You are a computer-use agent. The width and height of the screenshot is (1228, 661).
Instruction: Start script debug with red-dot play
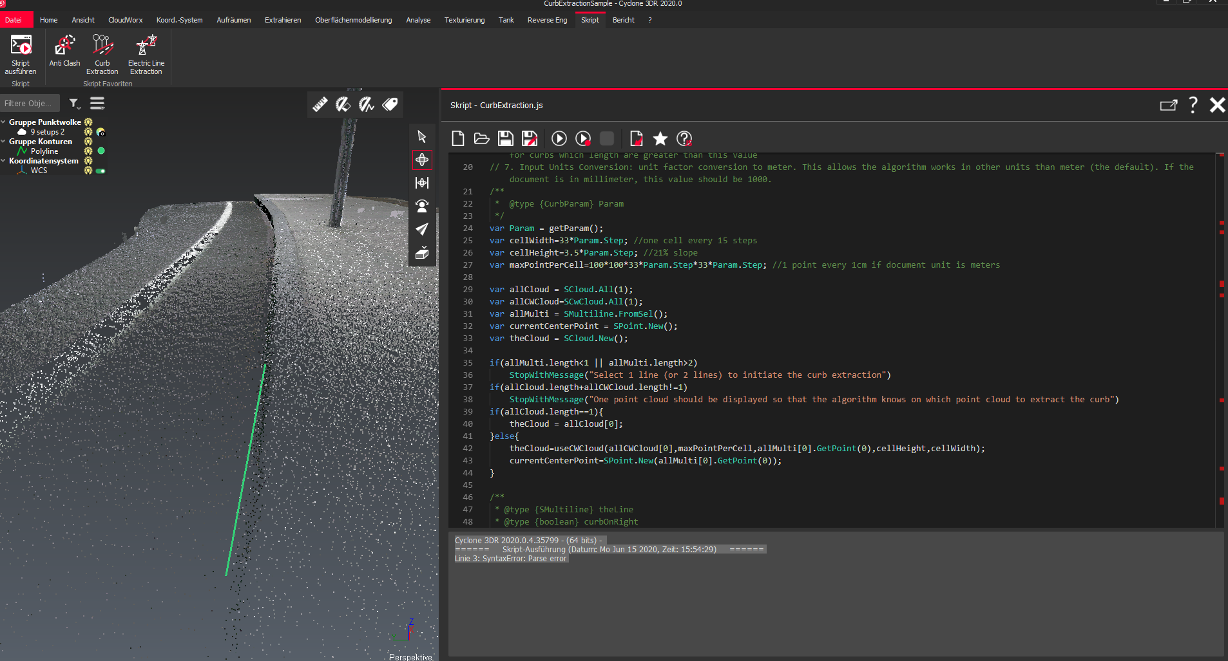[583, 138]
